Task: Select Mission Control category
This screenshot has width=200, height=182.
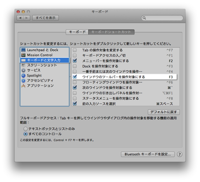Action: [x=45, y=55]
